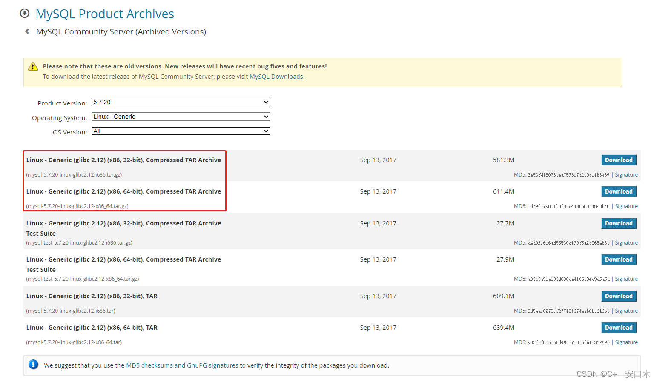Open Signature link for mysql-5.7.20-linux-glibc2.12-x86_64.tar.gz

[626, 206]
